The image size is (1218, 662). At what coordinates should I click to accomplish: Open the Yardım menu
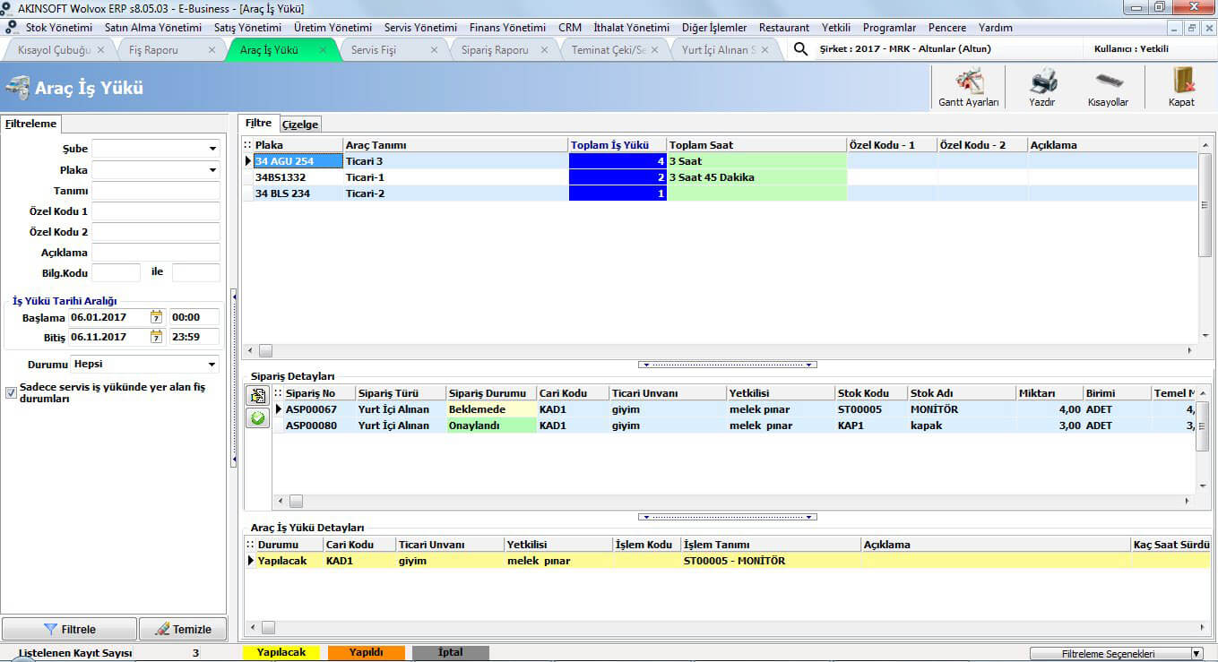996,28
